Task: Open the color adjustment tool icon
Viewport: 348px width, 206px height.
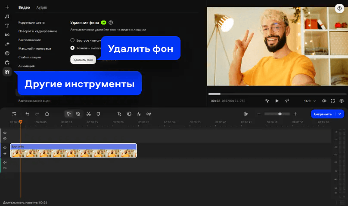Action: pyautogui.click(x=129, y=114)
